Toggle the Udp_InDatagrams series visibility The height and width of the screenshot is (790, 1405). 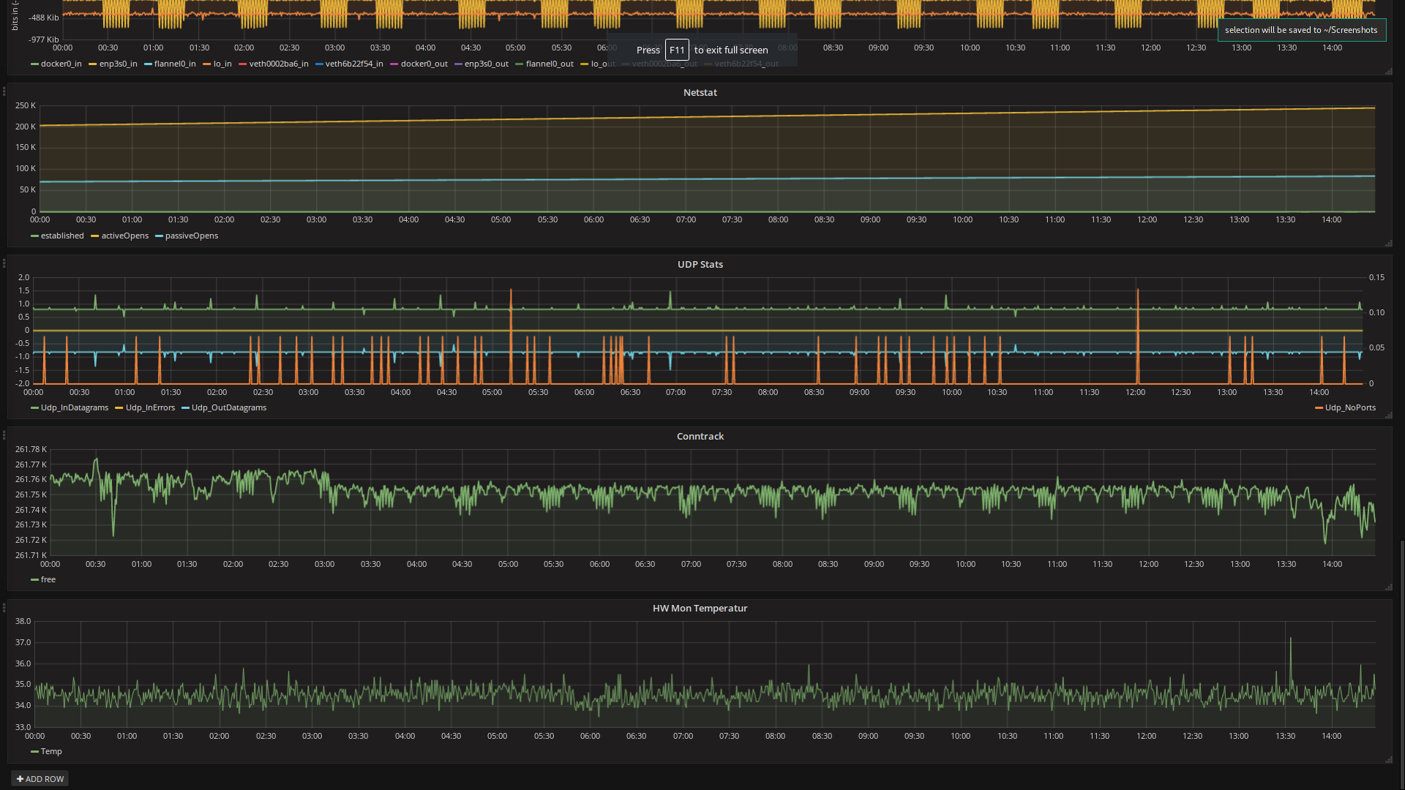pos(74,407)
